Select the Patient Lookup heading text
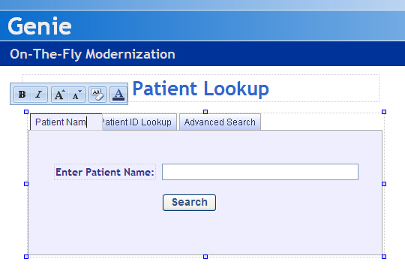 (201, 89)
